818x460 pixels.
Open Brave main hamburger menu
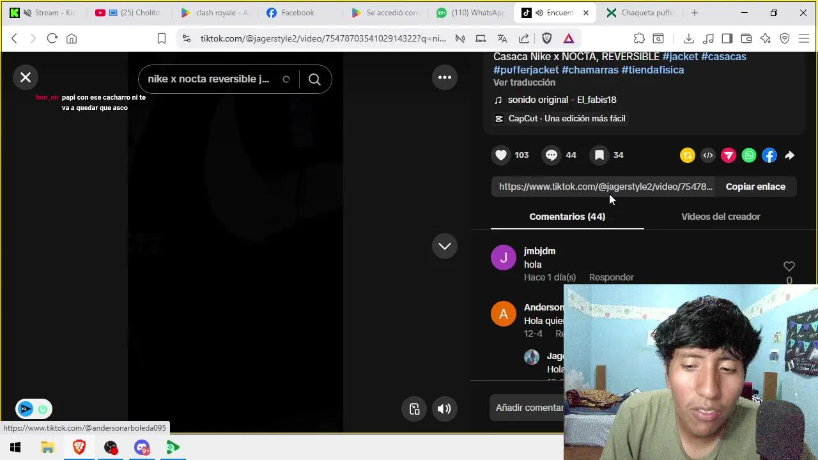[x=804, y=38]
